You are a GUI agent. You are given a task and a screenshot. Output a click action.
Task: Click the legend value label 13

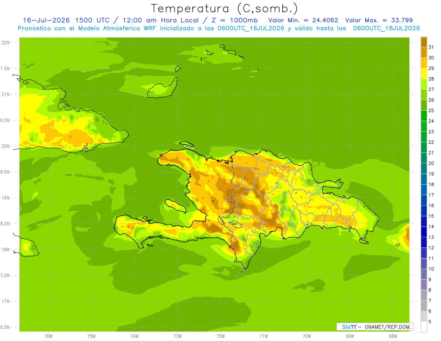431,237
